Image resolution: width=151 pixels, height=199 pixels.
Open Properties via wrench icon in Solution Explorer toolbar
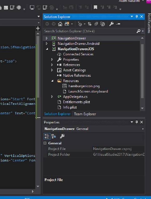point(111,24)
